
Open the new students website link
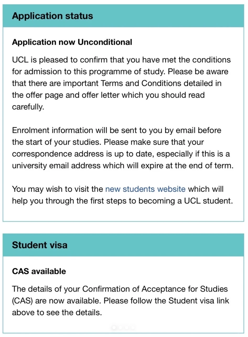coord(145,189)
